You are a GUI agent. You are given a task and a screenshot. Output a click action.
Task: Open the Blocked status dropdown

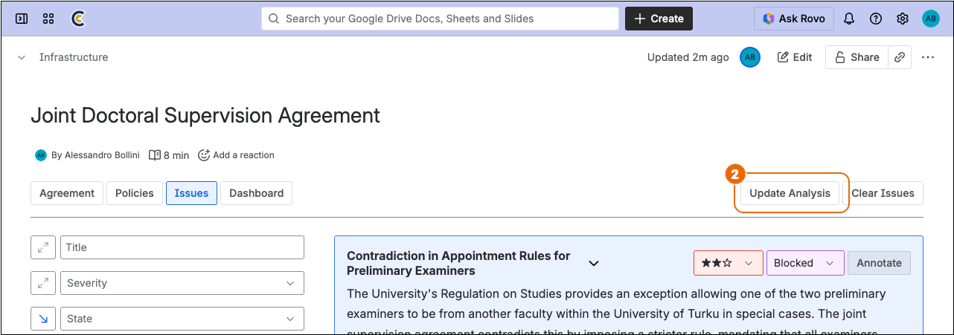(x=804, y=263)
